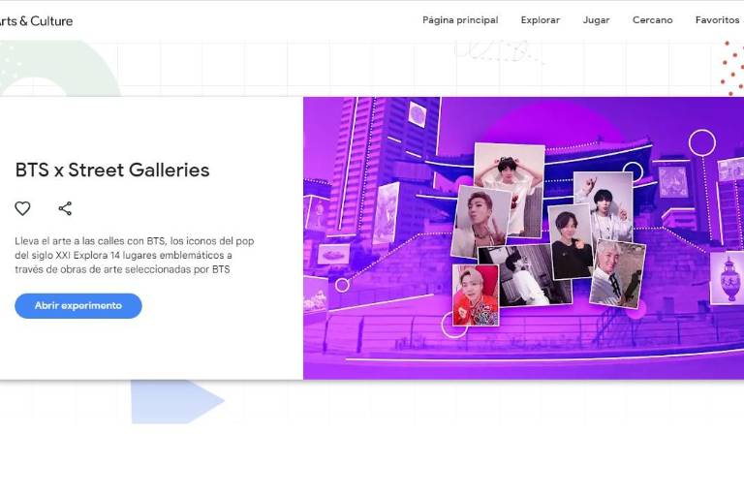Open the Cercano navigation item
Screen dimensions: 744x496
[x=652, y=20]
